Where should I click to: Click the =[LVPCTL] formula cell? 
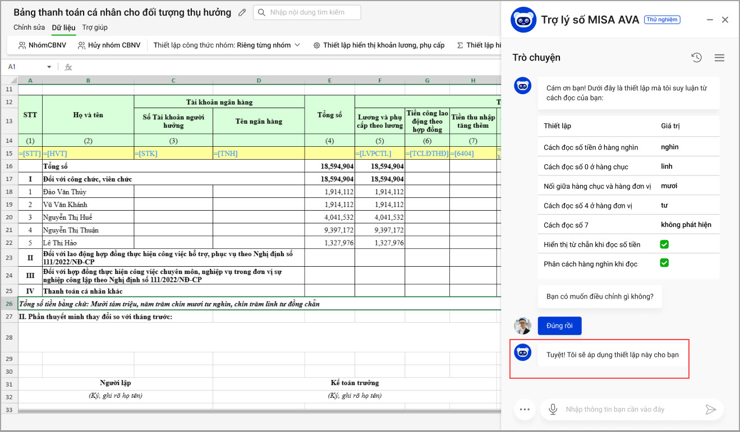pyautogui.click(x=380, y=154)
